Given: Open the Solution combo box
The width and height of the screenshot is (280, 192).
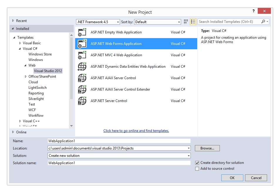Looking at the screenshot, I should point(119,156).
